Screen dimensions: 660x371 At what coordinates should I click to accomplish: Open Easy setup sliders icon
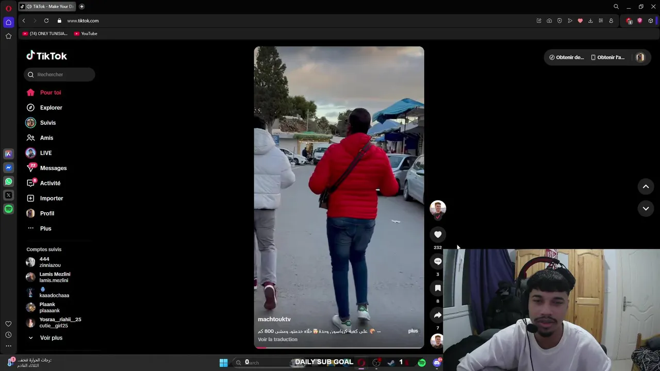[601, 21]
